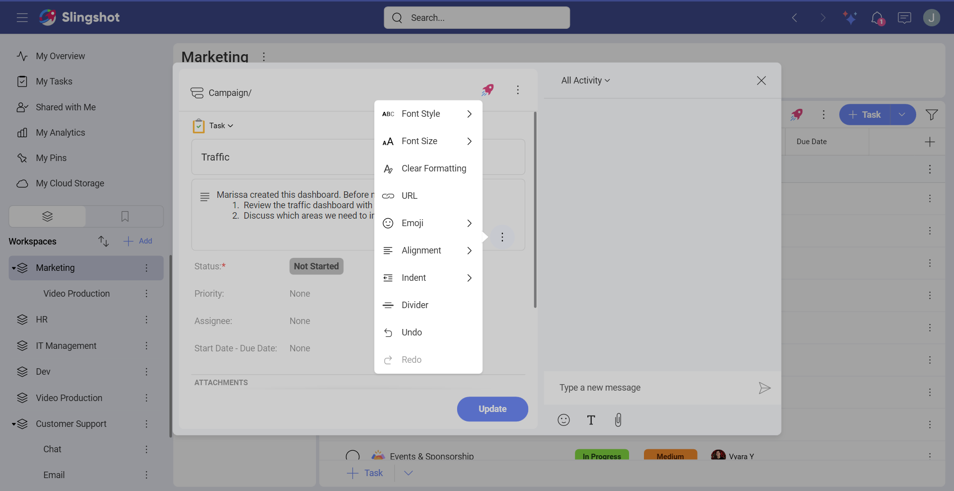Switch to the bookmarks tab
Viewport: 954px width, 491px height.
[x=125, y=217]
